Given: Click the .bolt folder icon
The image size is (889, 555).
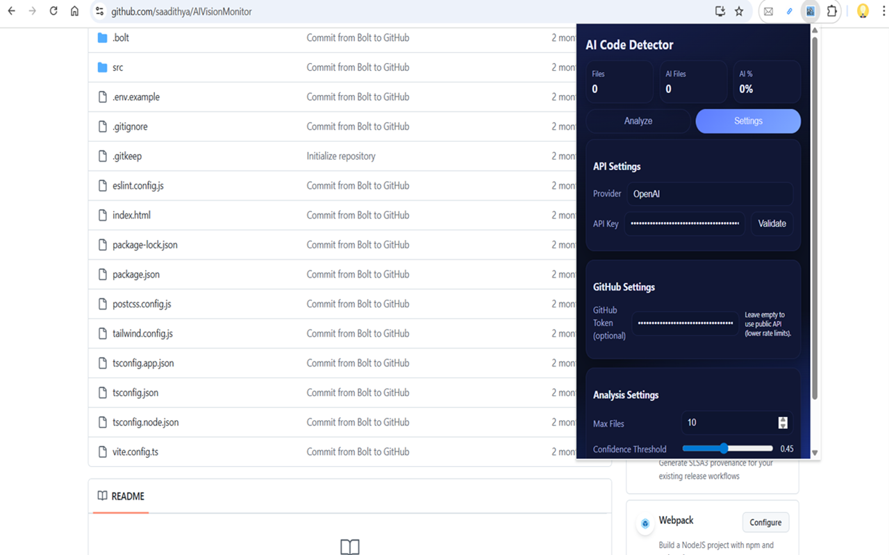Looking at the screenshot, I should point(103,37).
